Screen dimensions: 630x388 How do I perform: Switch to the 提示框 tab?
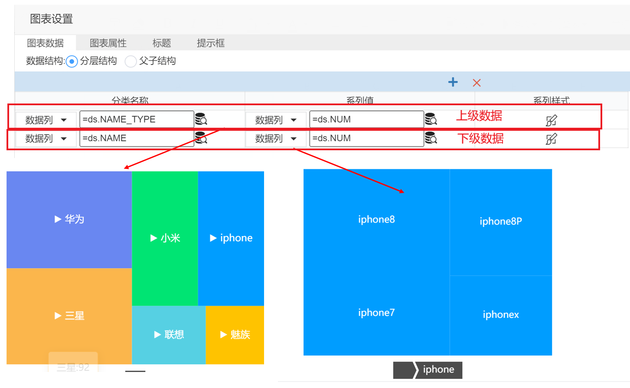(211, 43)
